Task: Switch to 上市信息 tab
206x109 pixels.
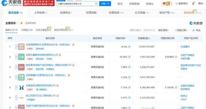Action: [x=41, y=13]
